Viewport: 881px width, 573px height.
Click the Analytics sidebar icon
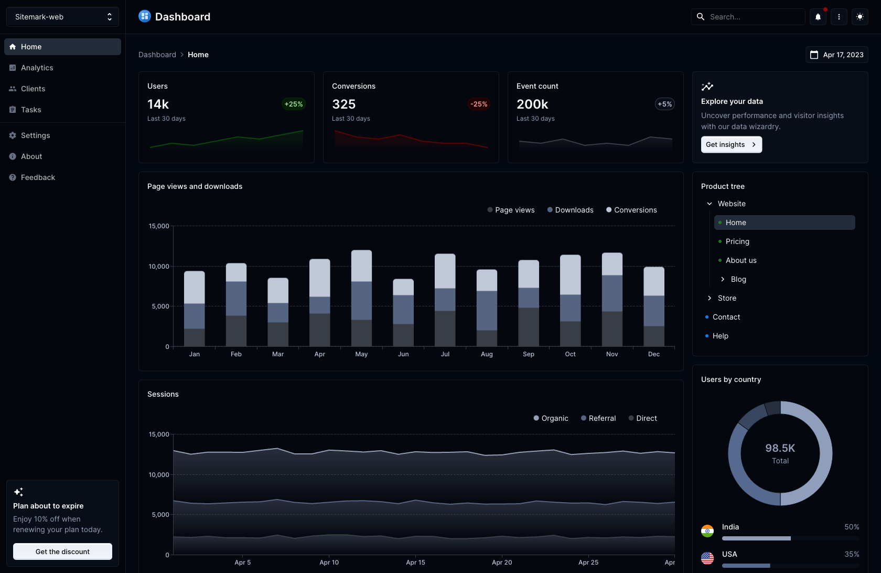coord(13,68)
